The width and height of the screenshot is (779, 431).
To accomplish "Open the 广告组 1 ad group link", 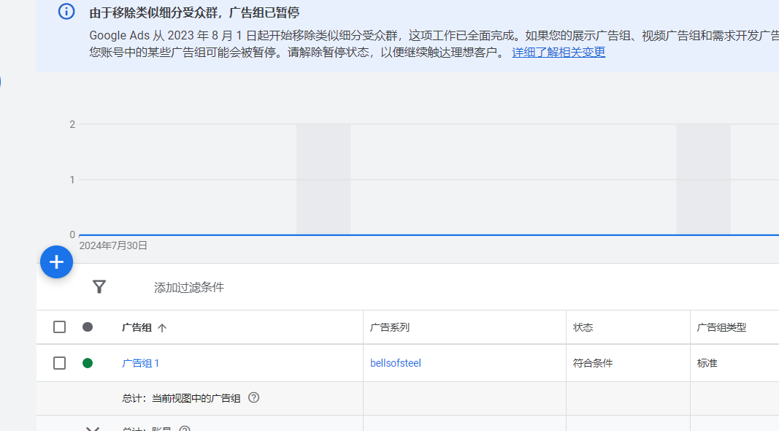I will pyautogui.click(x=140, y=363).
